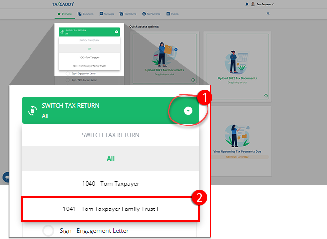This screenshot has width=327, height=239.
Task: Click the Tax Returns tab icon
Action: click(121, 14)
